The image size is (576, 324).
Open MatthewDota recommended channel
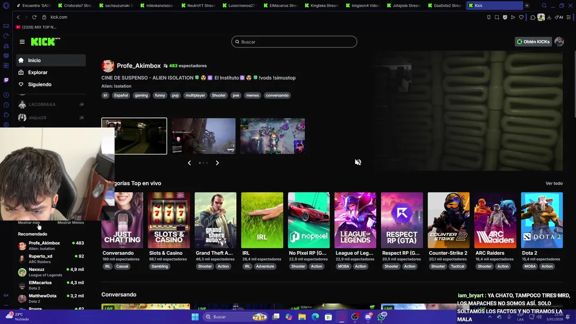[51, 298]
